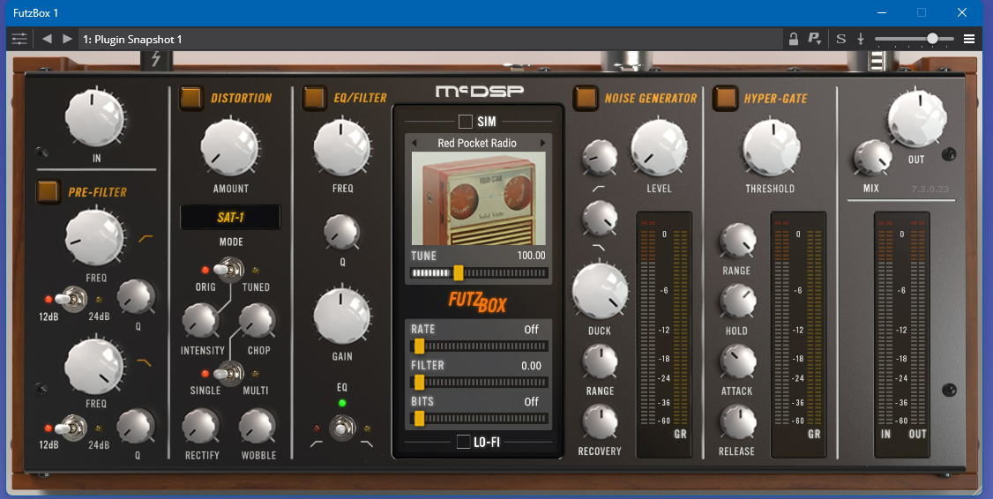Click the noise generator RANGE knob
Image resolution: width=993 pixels, height=499 pixels.
pyautogui.click(x=600, y=361)
